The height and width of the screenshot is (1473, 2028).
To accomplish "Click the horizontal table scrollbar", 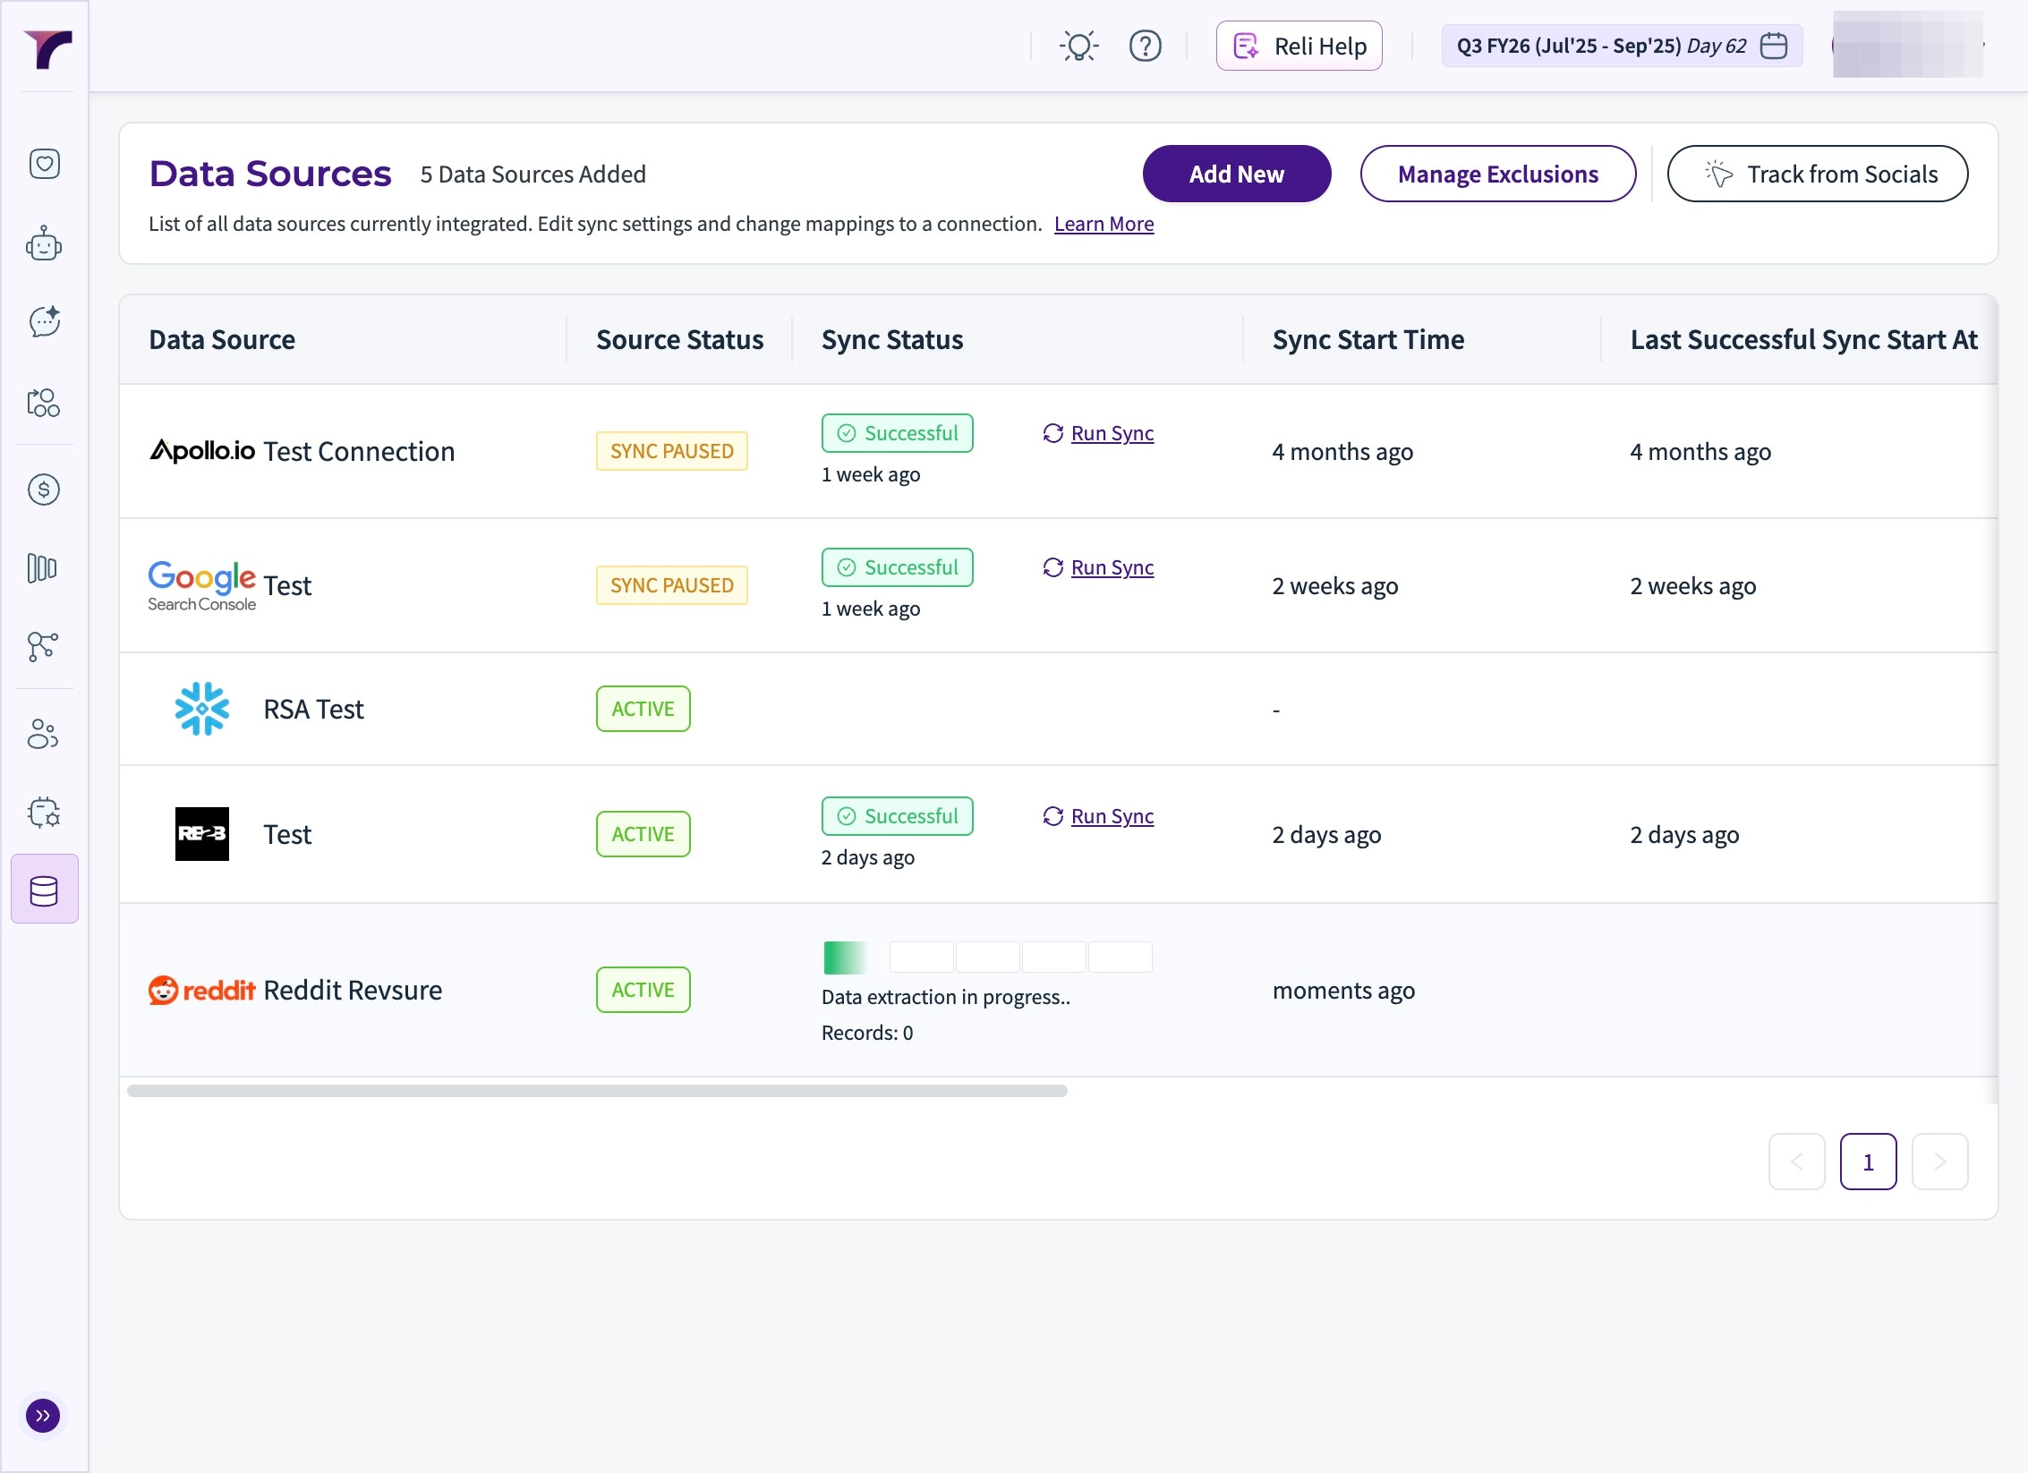I will point(597,1091).
